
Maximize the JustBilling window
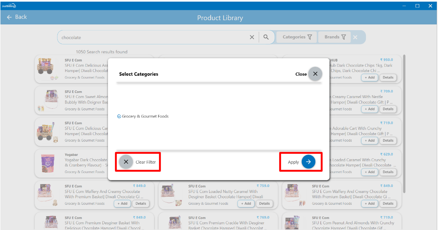[417, 6]
